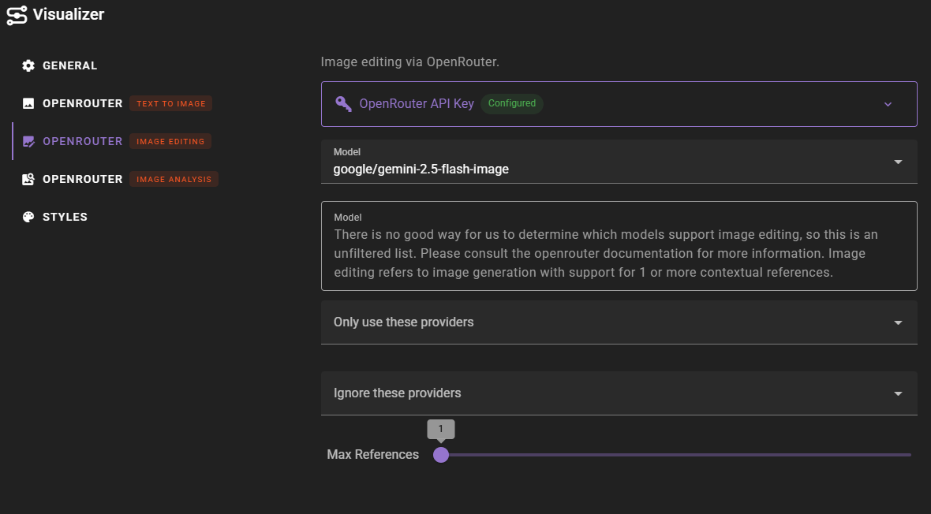Open Styles via the palette icon

tap(28, 217)
